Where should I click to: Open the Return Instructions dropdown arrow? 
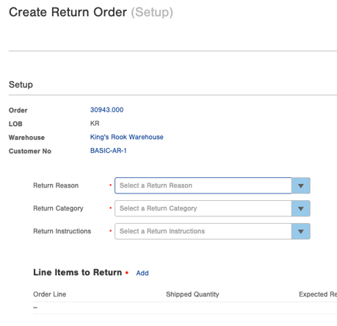tap(301, 231)
